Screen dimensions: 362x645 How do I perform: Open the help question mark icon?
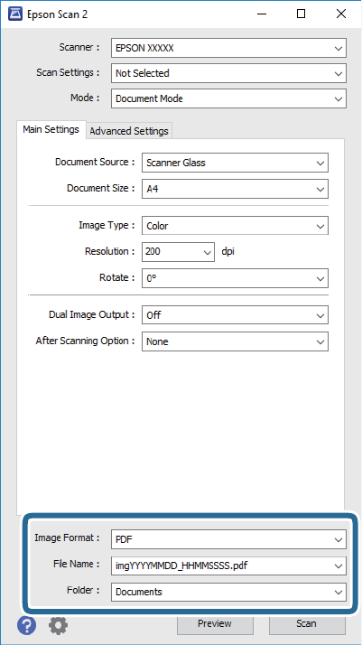tap(26, 626)
